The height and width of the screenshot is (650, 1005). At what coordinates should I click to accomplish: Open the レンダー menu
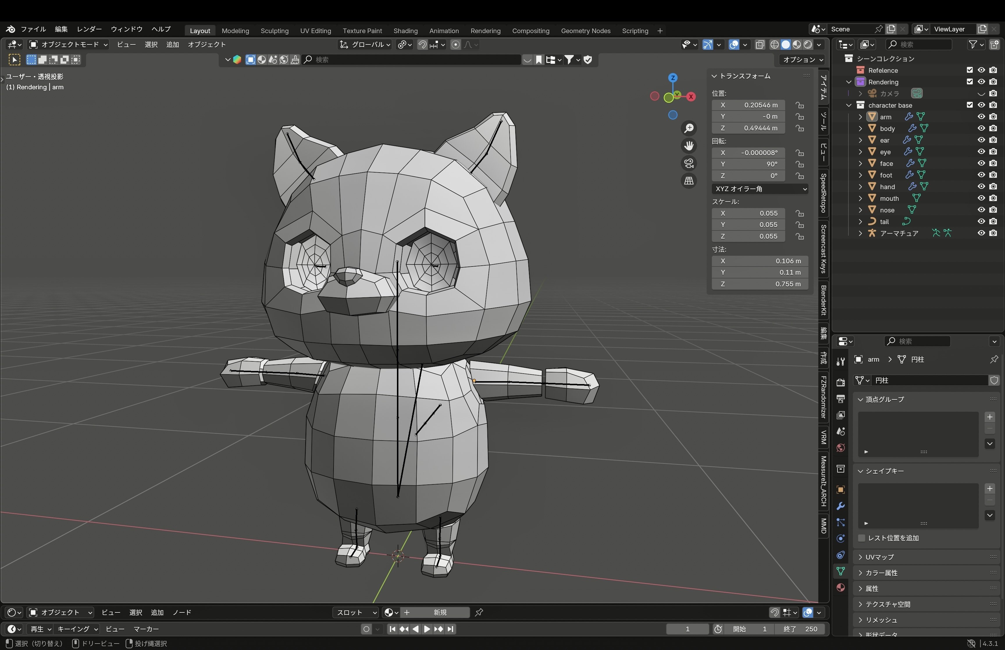point(89,29)
